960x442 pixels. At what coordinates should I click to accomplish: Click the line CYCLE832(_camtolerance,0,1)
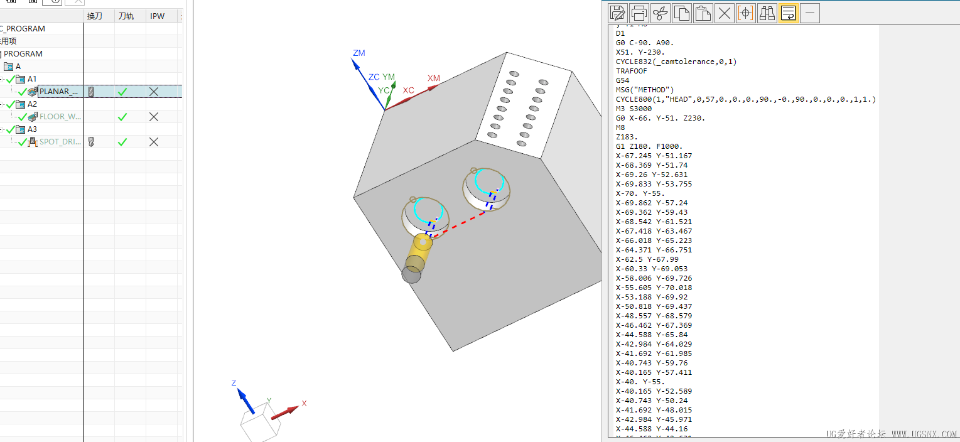[x=676, y=62]
